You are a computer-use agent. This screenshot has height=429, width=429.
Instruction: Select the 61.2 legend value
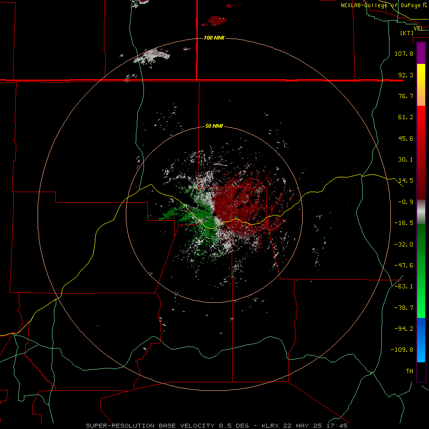(x=406, y=117)
